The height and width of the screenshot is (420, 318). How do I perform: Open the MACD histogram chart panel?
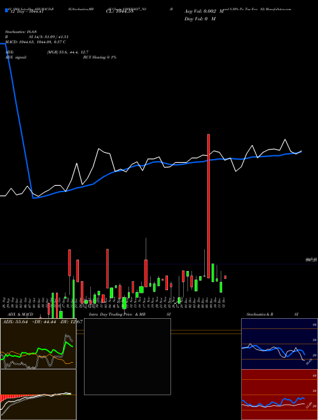coord(38,395)
